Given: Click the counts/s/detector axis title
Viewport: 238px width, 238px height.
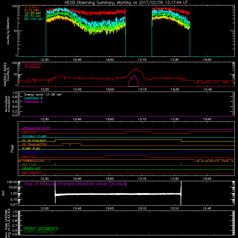Looking at the screenshot, I should point(8,31).
